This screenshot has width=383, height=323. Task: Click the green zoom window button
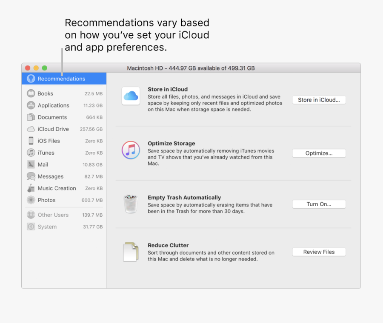45,68
